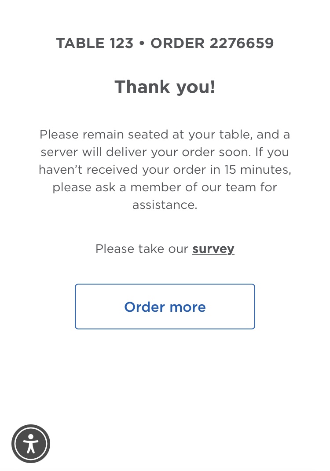Click the word 'assistance.'
The height and width of the screenshot is (471, 330).
point(165,204)
